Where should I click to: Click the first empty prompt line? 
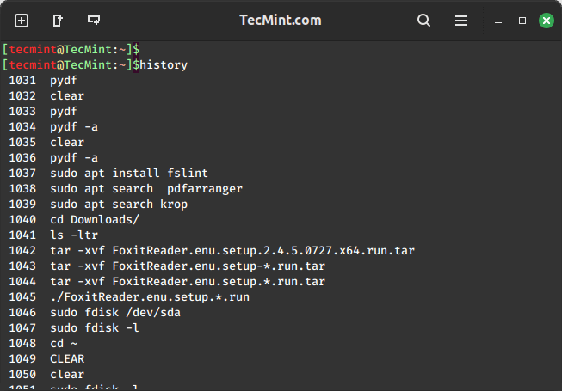73,49
